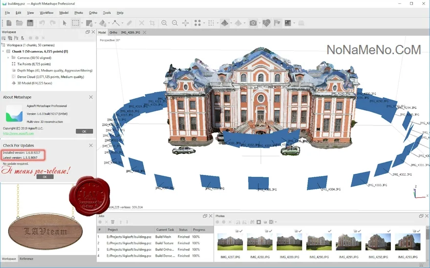The width and height of the screenshot is (430, 268).
Task: Click the Open project folder icon
Action: (19, 23)
